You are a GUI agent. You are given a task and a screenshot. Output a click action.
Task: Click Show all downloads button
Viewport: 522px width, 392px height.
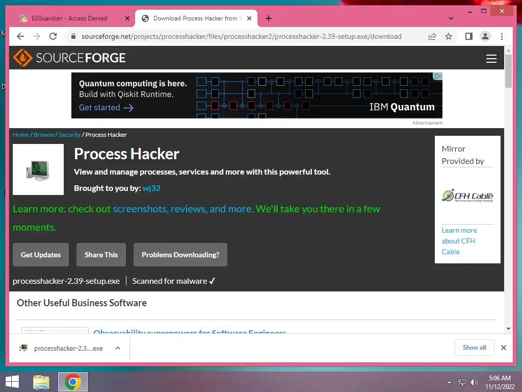coord(475,348)
